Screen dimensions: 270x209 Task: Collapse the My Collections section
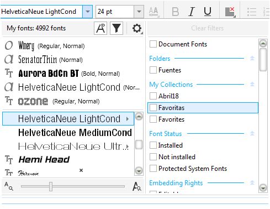(x=252, y=85)
